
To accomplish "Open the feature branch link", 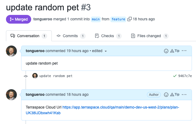I will click(x=118, y=19).
